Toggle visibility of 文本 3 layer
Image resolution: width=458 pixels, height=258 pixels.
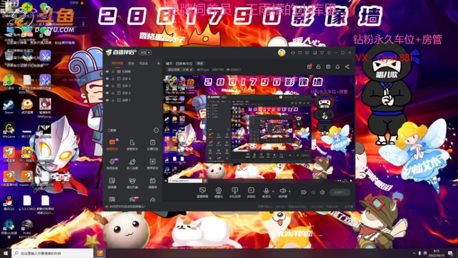[x=107, y=85]
